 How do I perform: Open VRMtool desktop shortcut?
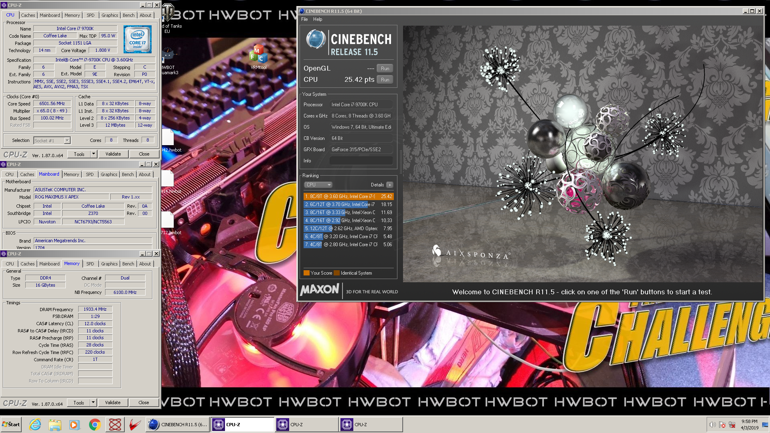[258, 57]
